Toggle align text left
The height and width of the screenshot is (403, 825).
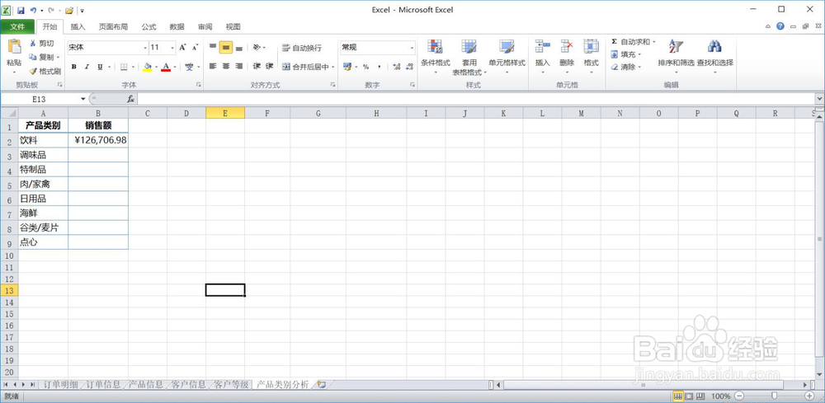pyautogui.click(x=213, y=66)
